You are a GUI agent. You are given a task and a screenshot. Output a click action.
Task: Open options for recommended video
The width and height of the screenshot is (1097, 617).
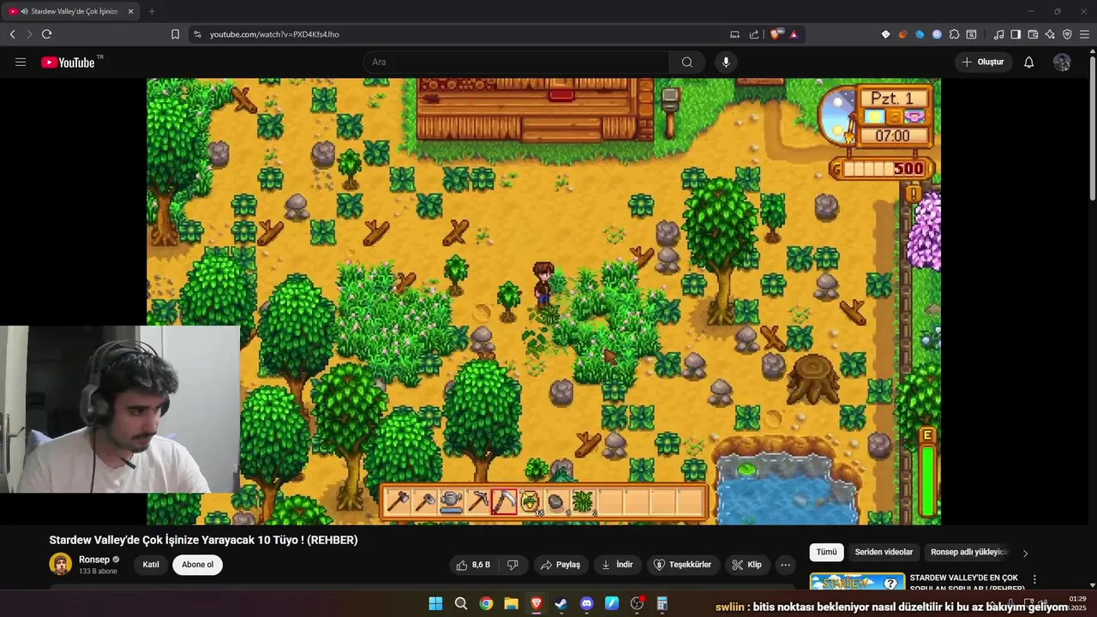coord(1034,580)
